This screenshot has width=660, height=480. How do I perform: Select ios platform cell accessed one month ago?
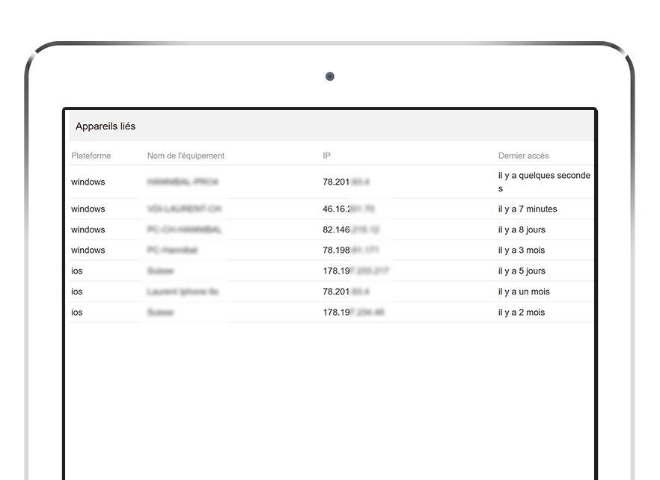[77, 292]
